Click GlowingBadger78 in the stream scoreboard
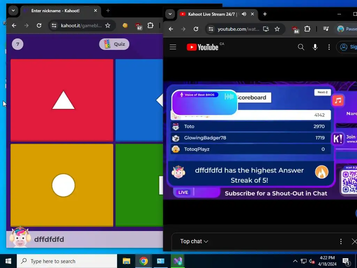Screen dimensions: 357x268 click(x=251, y=137)
